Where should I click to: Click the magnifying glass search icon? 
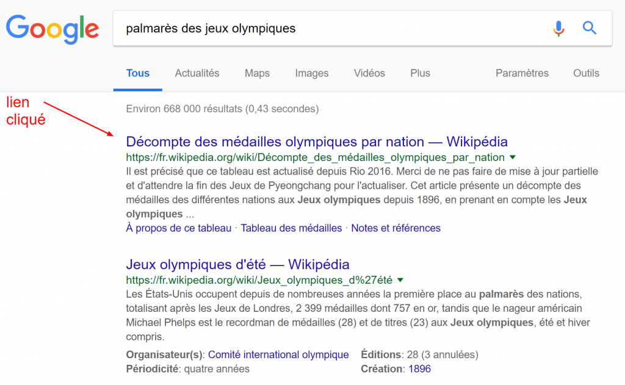coord(590,28)
